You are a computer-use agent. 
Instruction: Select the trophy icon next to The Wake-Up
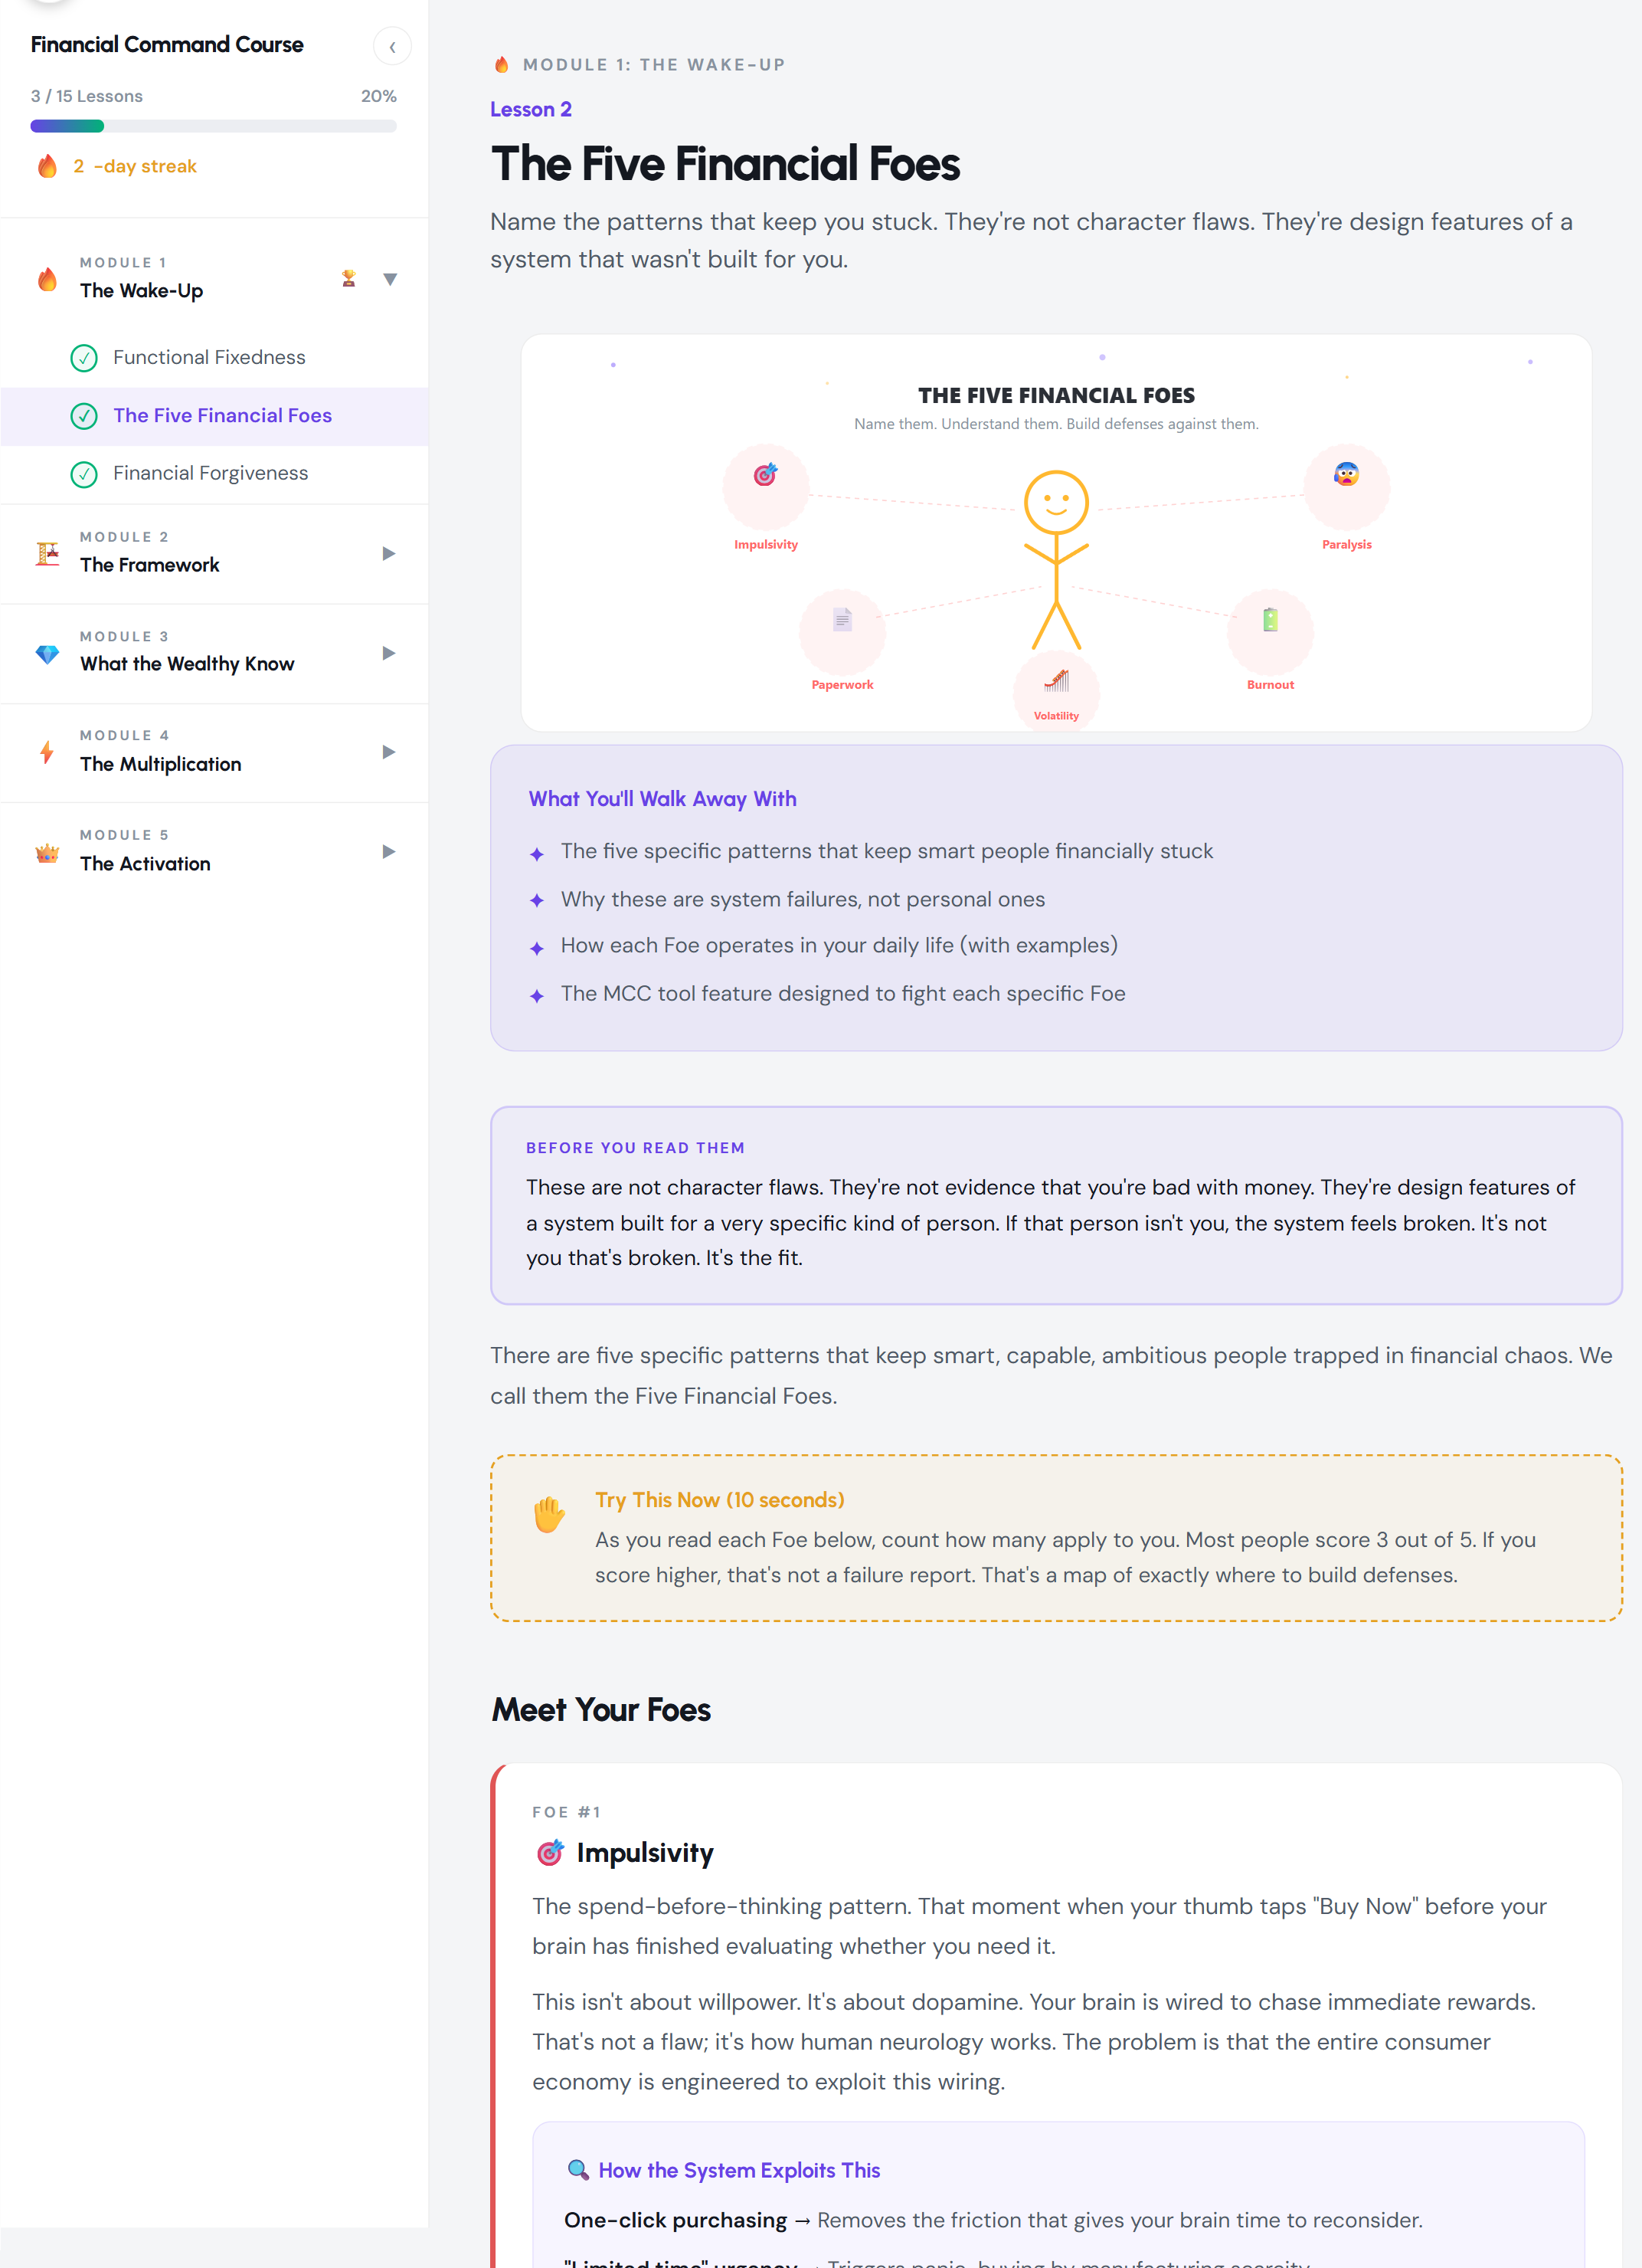[x=348, y=279]
